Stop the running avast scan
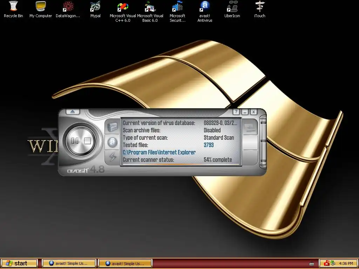 click(x=87, y=141)
